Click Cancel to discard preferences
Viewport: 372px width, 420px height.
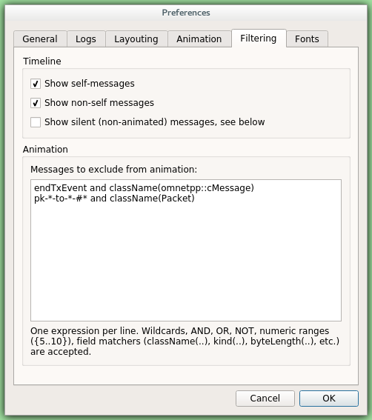[265, 399]
